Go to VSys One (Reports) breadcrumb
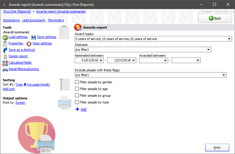The height and width of the screenshot is (154, 235). pyautogui.click(x=17, y=12)
